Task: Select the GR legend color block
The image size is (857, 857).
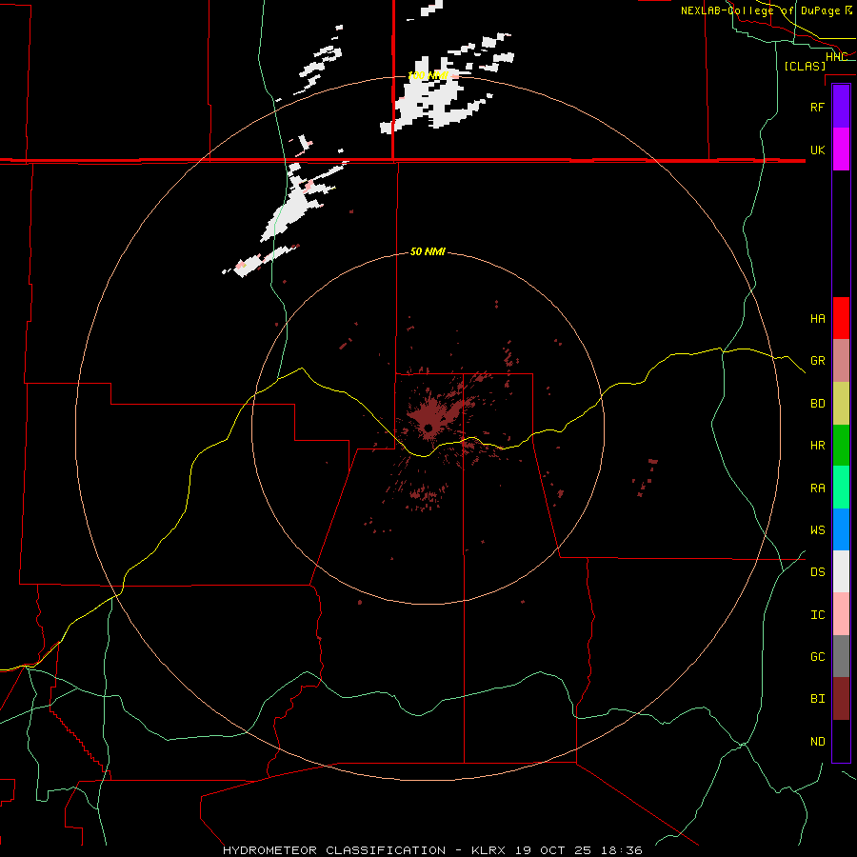Action: [x=841, y=361]
